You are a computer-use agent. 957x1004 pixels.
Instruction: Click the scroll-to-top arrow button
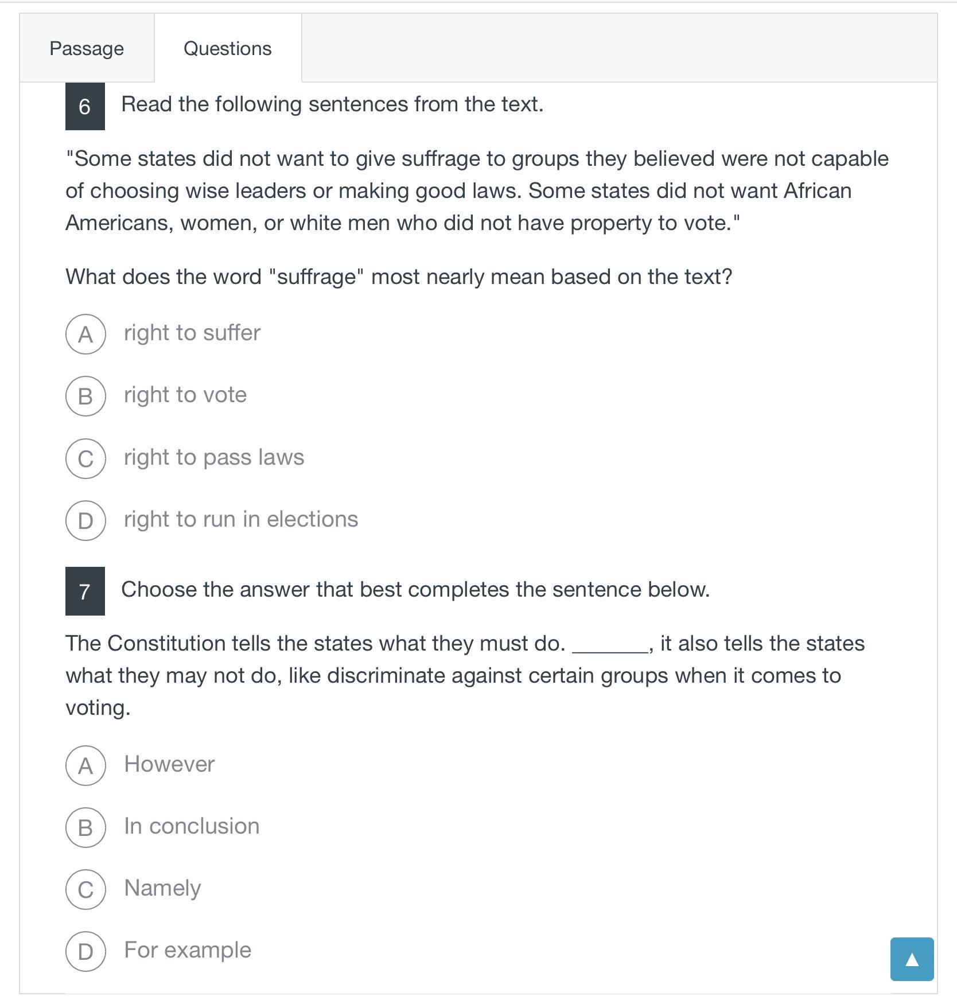point(911,959)
